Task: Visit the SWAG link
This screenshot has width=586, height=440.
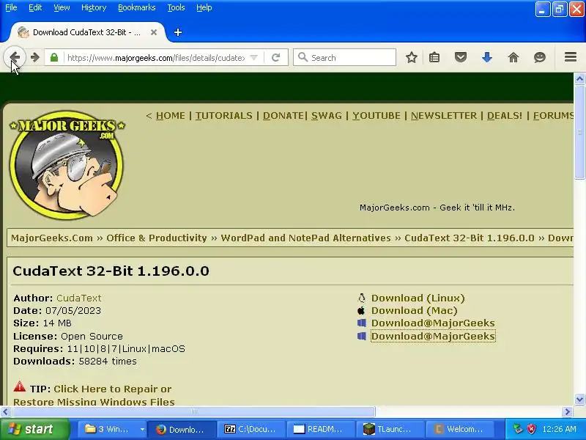Action: [x=327, y=116]
